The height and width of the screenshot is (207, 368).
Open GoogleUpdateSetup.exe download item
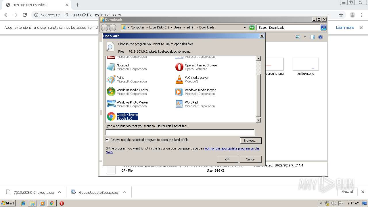[95, 192]
